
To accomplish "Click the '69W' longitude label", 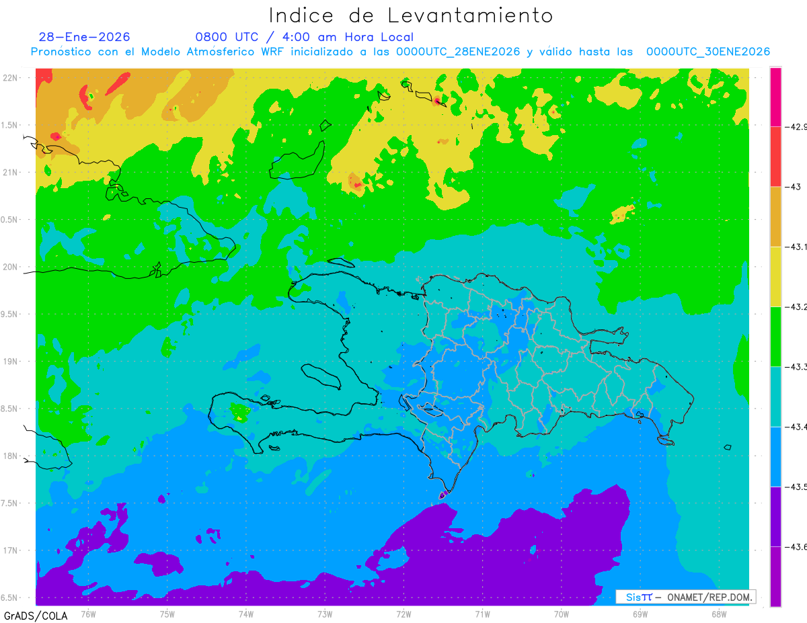I will pyautogui.click(x=640, y=614).
